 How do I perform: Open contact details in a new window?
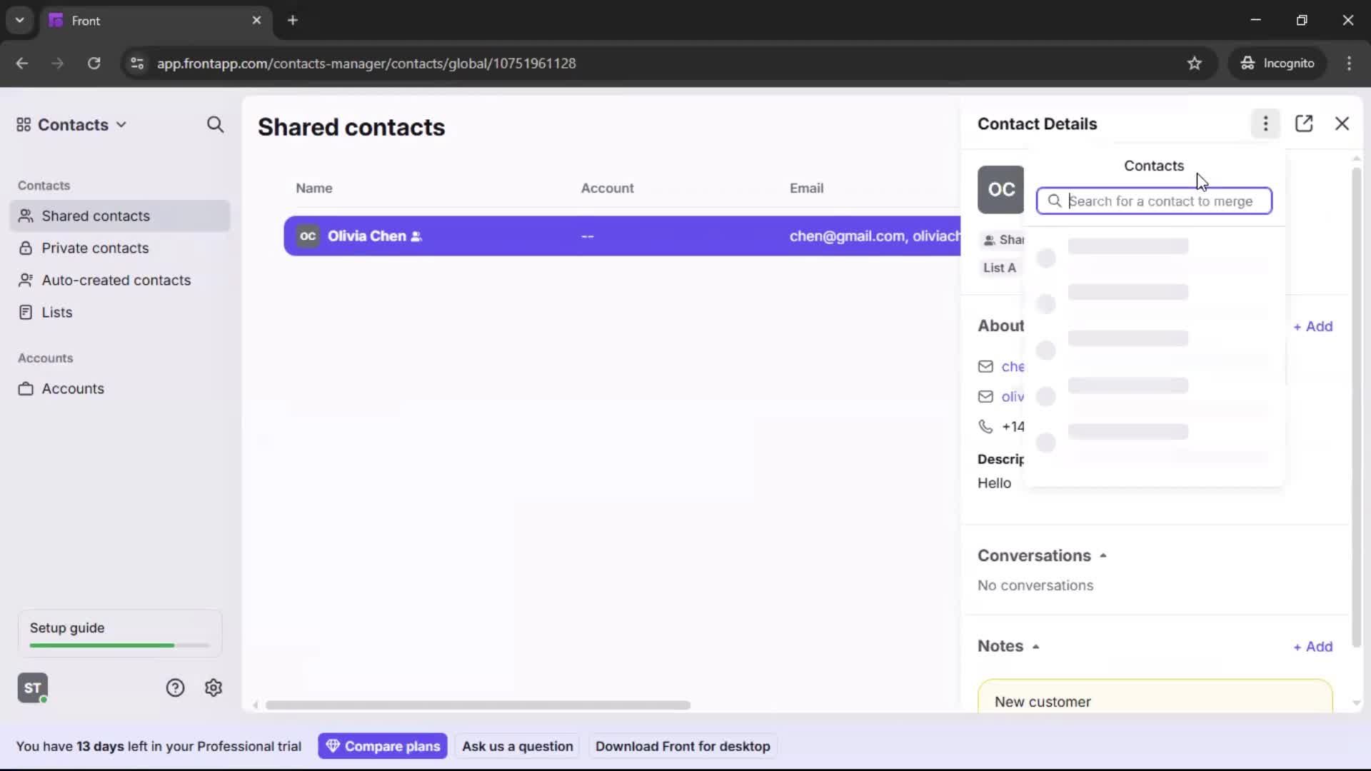(1305, 124)
